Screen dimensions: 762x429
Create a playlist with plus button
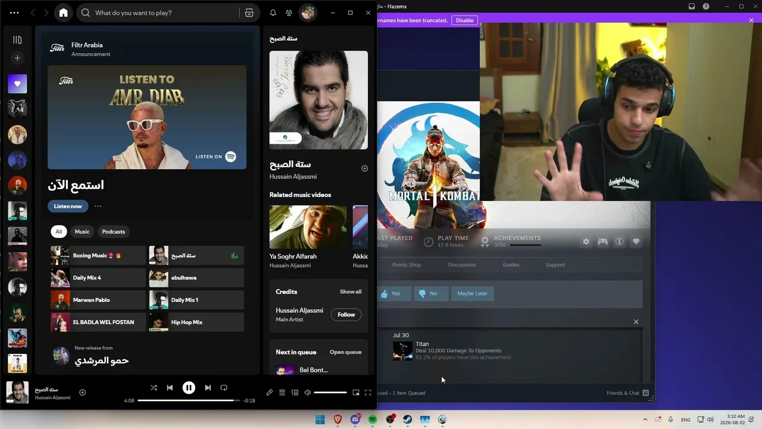click(x=17, y=58)
